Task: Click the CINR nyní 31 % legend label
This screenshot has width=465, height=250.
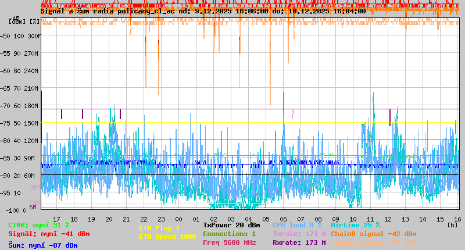Action: click(x=39, y=225)
